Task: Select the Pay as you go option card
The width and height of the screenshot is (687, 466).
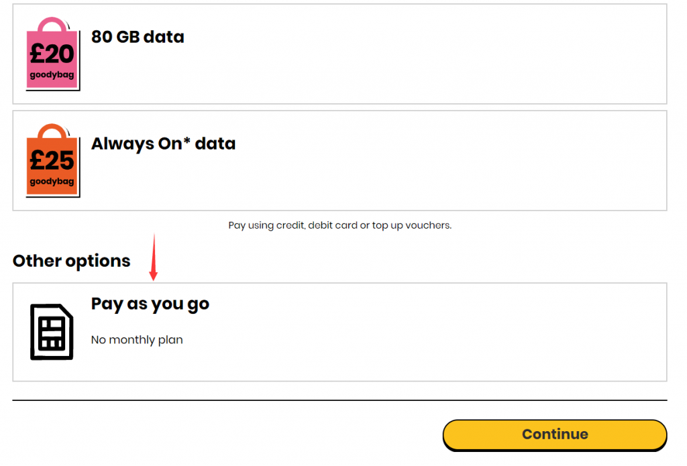Action: click(x=339, y=332)
